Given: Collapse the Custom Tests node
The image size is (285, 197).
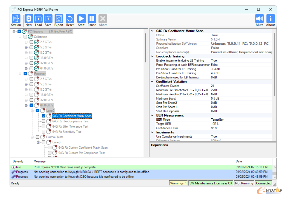Looking at the screenshot, I should click(32, 137).
